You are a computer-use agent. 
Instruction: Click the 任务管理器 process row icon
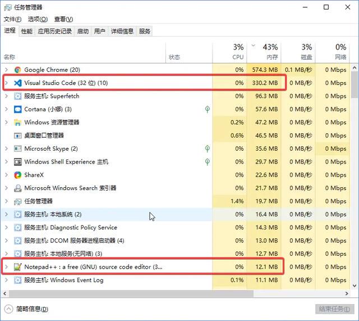(x=17, y=201)
